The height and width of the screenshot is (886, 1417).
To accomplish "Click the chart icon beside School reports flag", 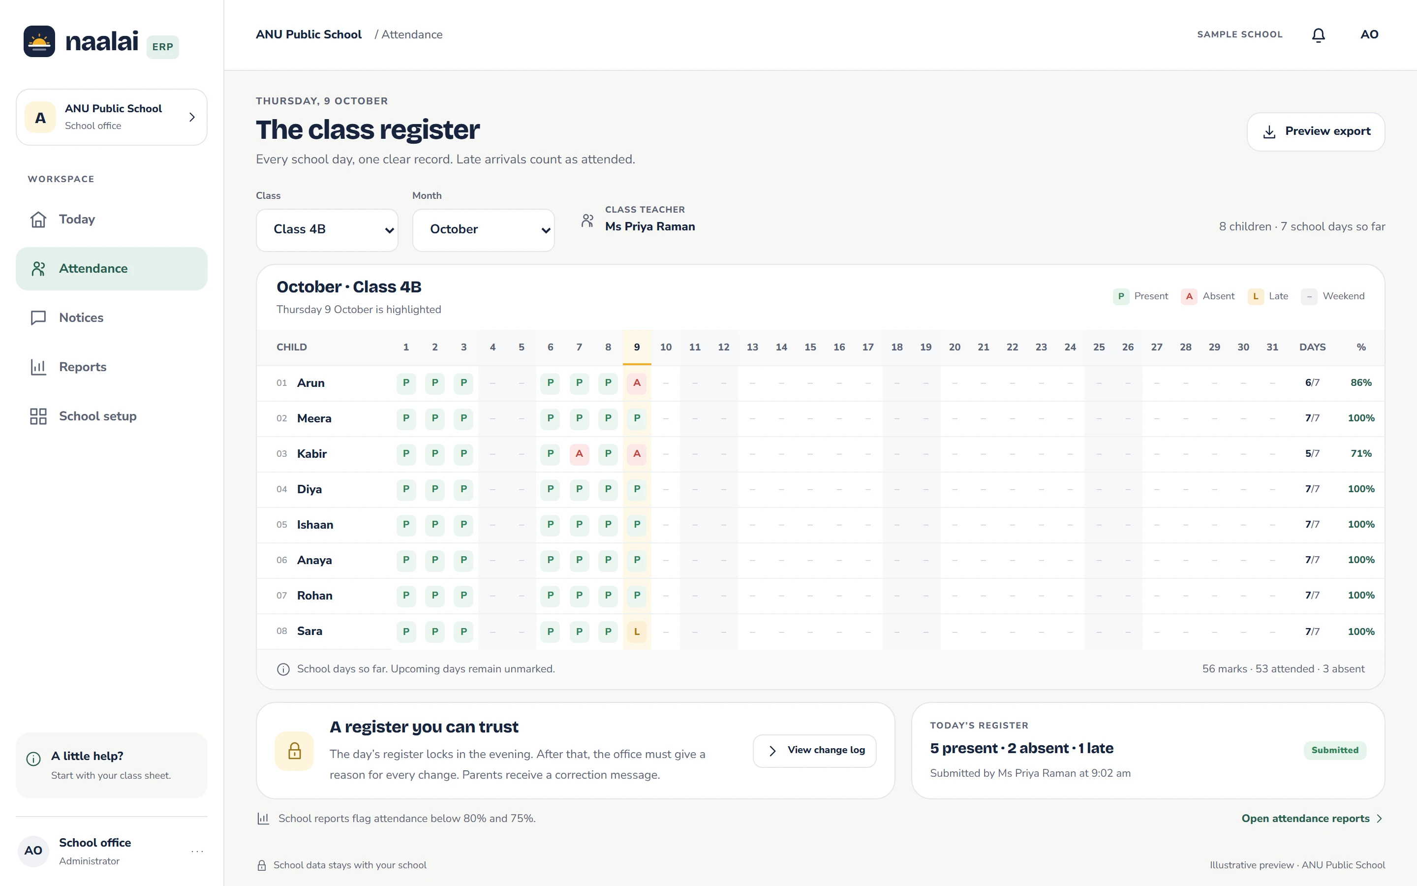I will pyautogui.click(x=264, y=819).
